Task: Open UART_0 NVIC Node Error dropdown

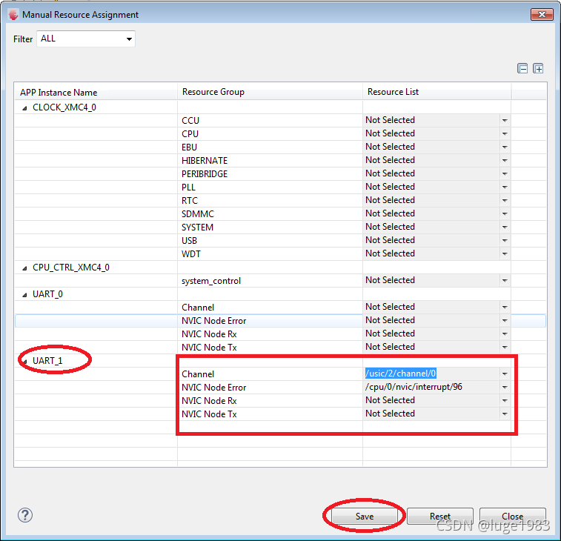Action: [505, 321]
